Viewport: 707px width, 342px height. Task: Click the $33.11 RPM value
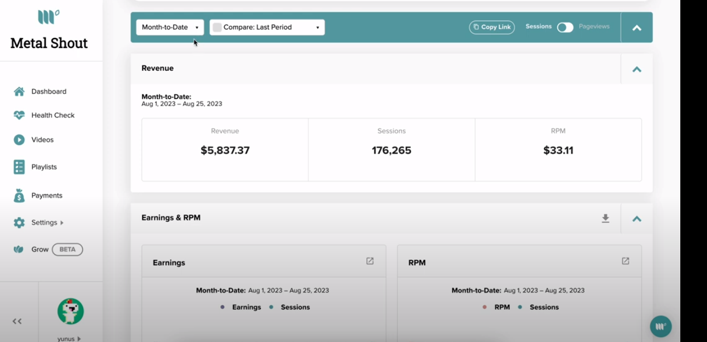point(558,150)
